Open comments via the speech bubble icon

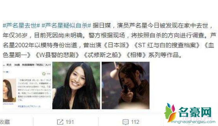(125, 122)
